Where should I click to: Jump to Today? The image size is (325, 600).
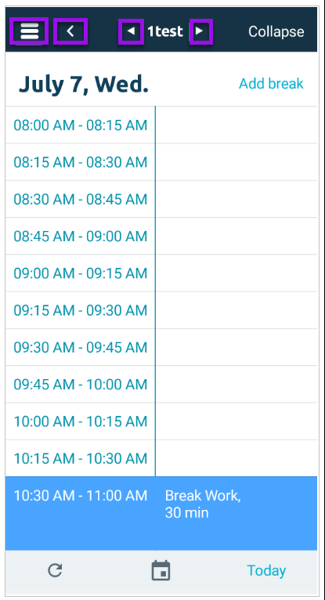(266, 570)
